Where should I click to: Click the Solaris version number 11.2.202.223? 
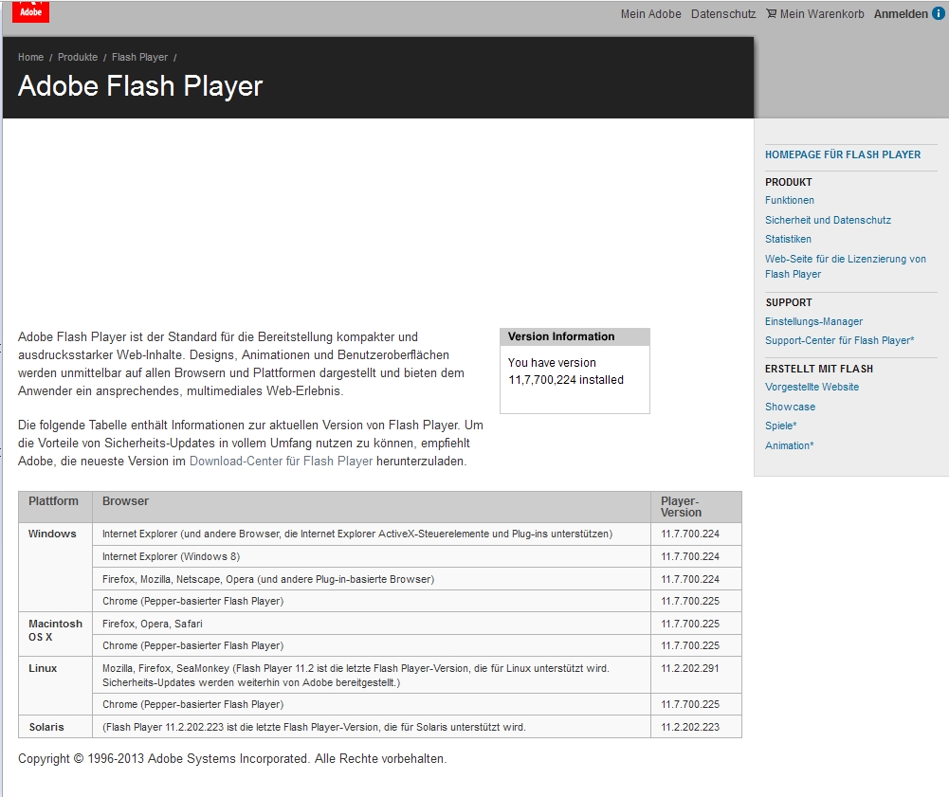(x=690, y=727)
